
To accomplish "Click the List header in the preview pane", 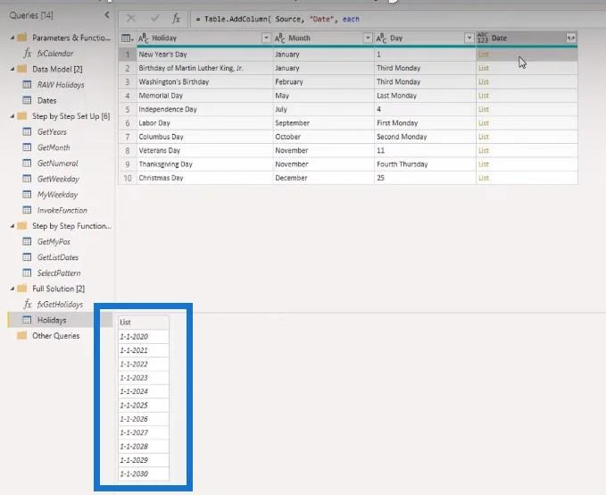I will (x=144, y=322).
